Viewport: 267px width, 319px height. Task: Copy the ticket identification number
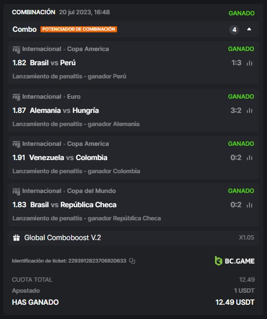click(132, 261)
